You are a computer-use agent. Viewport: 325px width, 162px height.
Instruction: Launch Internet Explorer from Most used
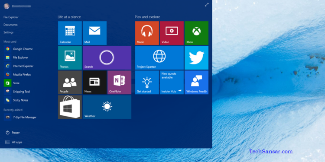point(19,66)
